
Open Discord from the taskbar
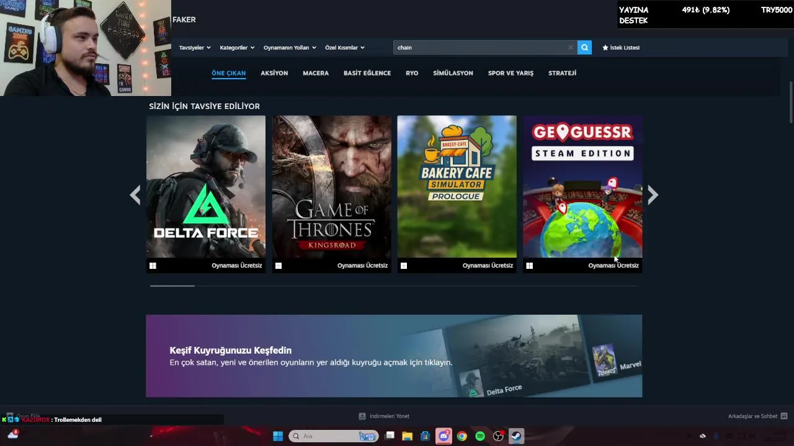[444, 436]
